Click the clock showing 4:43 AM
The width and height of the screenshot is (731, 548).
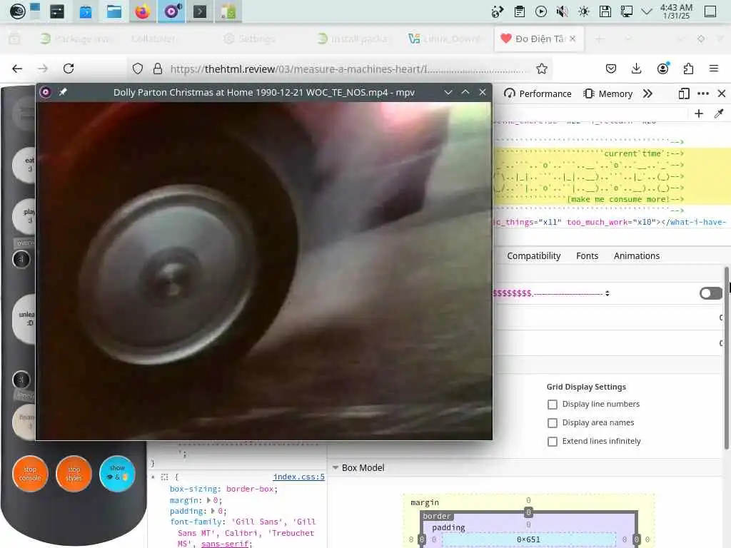(x=676, y=11)
